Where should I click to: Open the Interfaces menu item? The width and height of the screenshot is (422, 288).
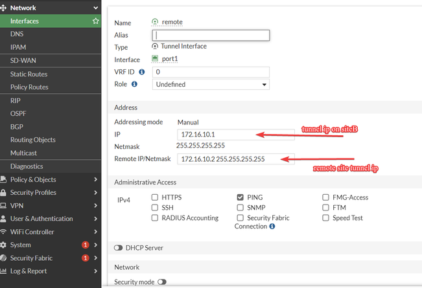(51, 21)
